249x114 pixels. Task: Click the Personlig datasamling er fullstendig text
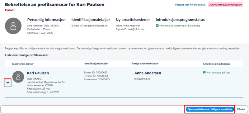tap(180, 26)
